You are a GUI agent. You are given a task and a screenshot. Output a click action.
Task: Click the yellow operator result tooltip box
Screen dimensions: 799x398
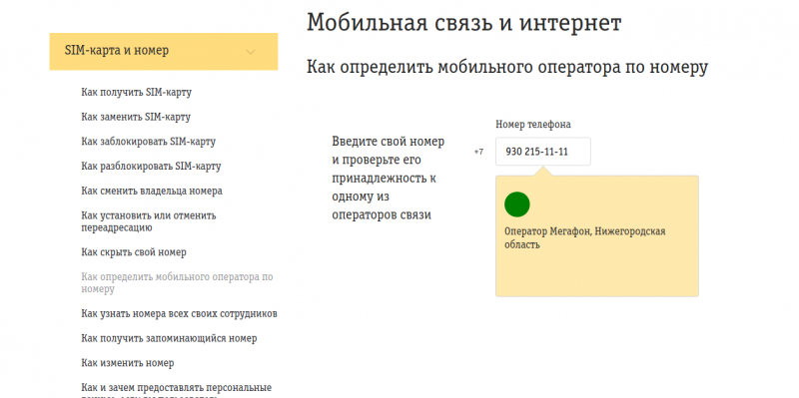596,235
